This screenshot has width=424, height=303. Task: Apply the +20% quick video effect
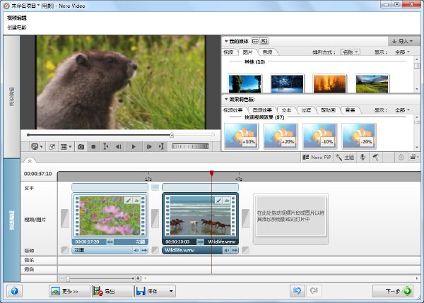coord(281,136)
